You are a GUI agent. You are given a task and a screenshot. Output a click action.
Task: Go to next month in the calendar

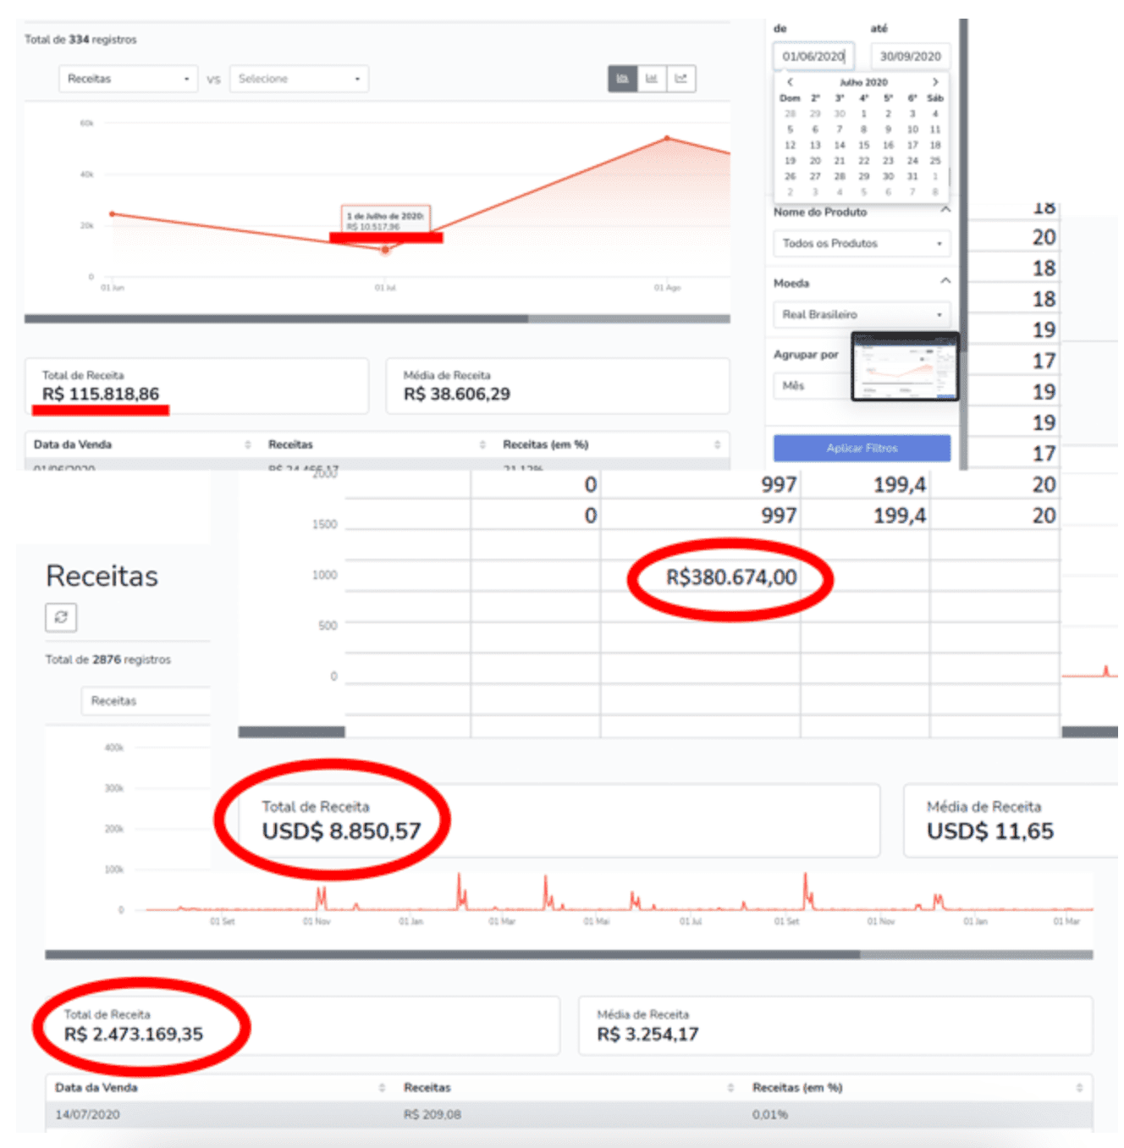tap(935, 82)
